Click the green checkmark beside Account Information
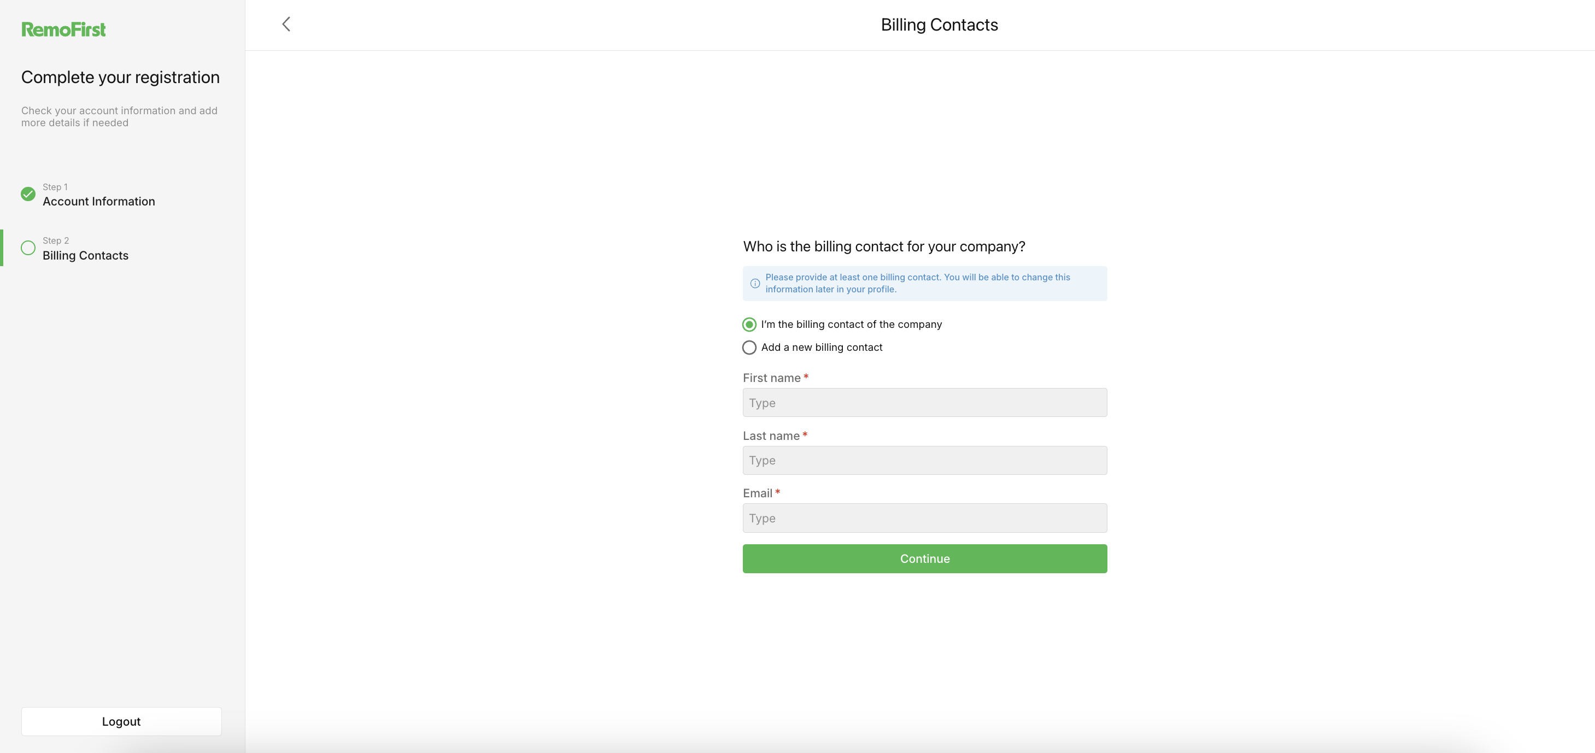This screenshot has height=753, width=1595. pos(28,194)
